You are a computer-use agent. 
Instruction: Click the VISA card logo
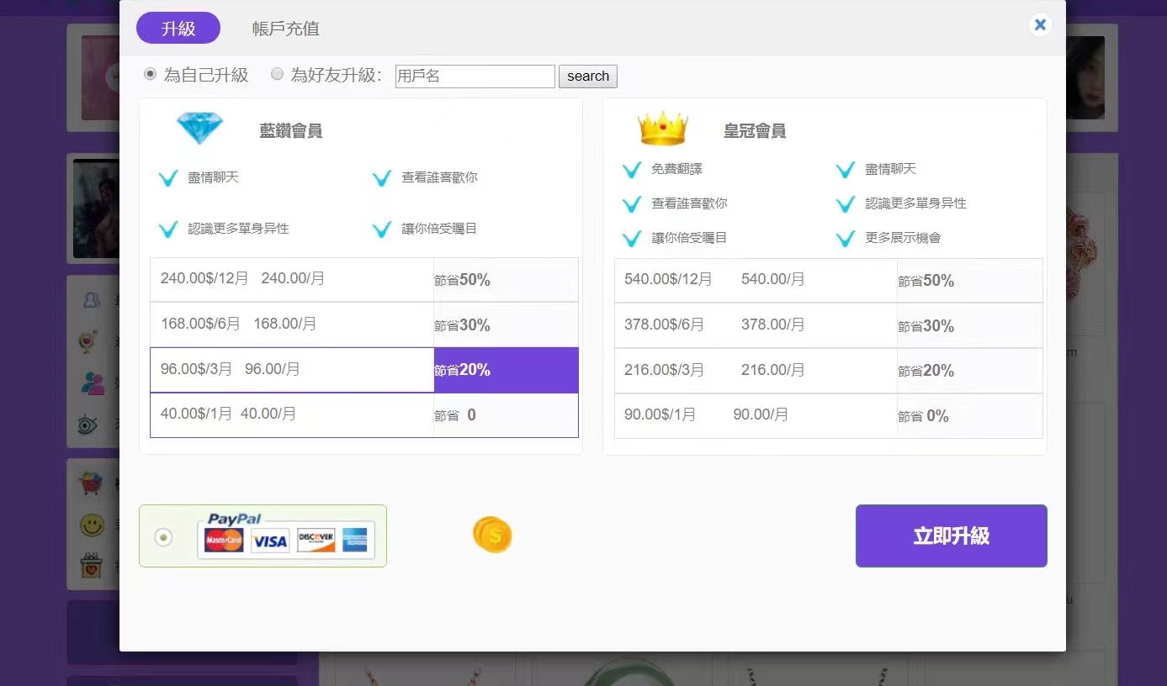tap(270, 541)
